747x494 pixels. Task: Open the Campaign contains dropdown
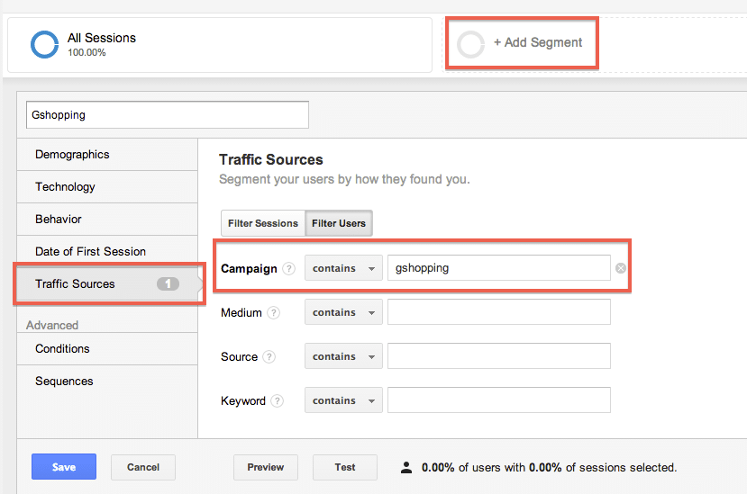343,268
